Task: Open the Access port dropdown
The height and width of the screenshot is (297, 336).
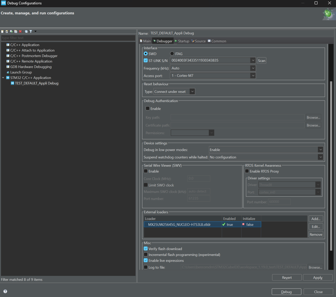Action: click(x=213, y=76)
